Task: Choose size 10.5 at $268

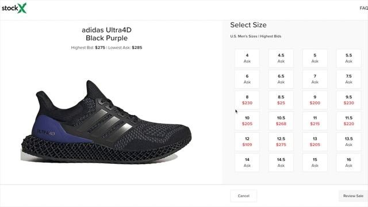Action: (281, 121)
